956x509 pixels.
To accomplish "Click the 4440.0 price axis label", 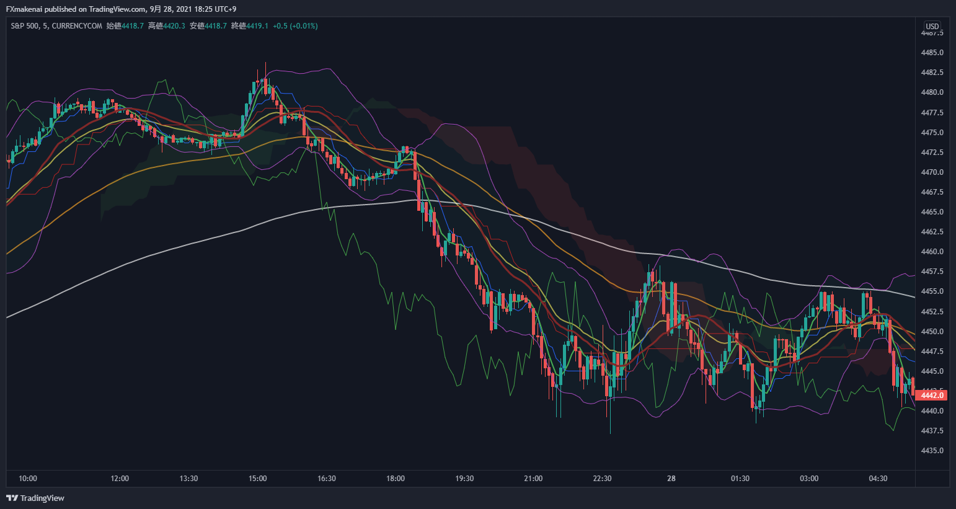I will pyautogui.click(x=932, y=411).
